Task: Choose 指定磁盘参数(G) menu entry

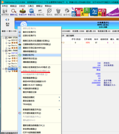Action: point(40,78)
